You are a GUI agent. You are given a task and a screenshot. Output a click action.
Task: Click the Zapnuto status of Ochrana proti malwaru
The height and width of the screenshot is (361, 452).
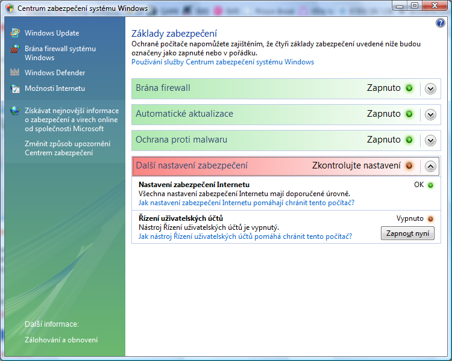pos(384,140)
